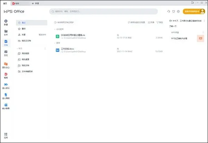Click the shirt skin icon in header

point(174,11)
